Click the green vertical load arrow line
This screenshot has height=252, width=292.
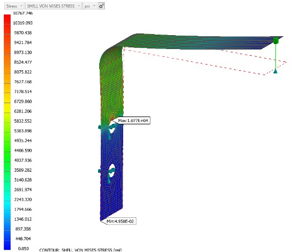coord(276,56)
